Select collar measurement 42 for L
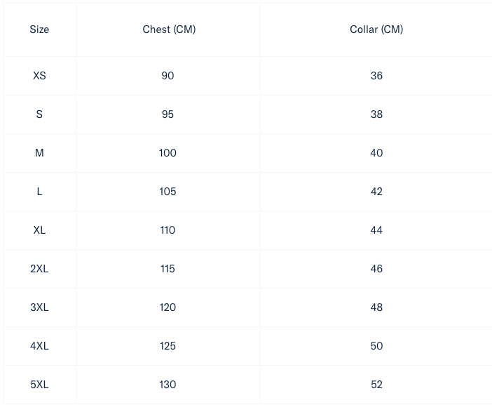The image size is (492, 405). [376, 192]
